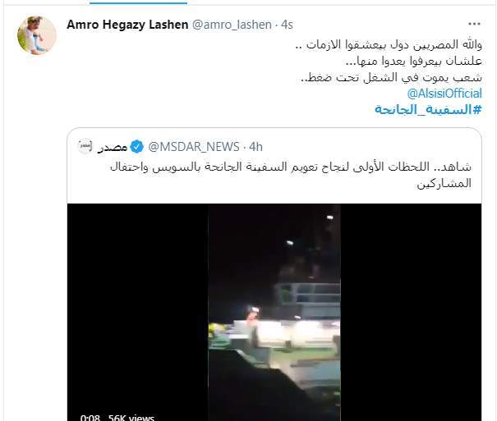Open the @MSDAR_NEWS handle
This screenshot has height=421, width=497.
coord(194,147)
